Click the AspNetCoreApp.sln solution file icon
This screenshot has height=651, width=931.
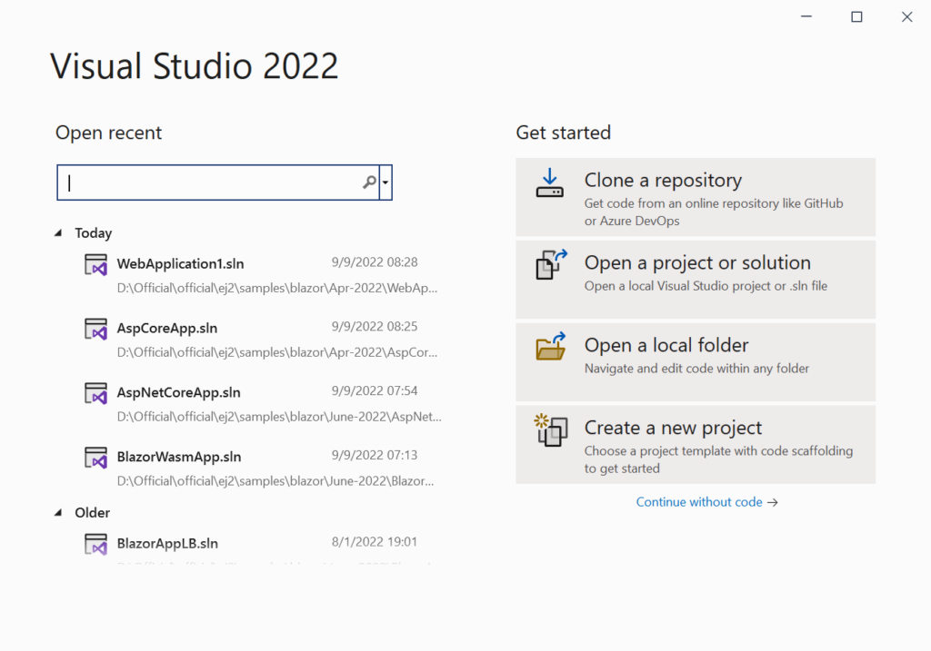tap(96, 393)
